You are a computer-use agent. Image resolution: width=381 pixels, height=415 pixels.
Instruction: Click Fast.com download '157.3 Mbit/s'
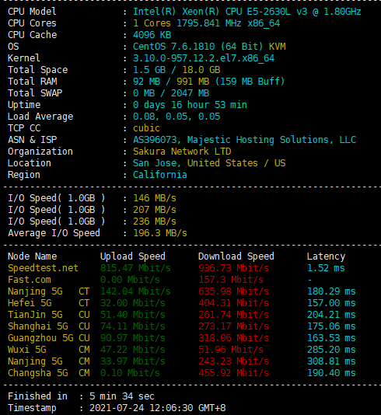tap(231, 280)
